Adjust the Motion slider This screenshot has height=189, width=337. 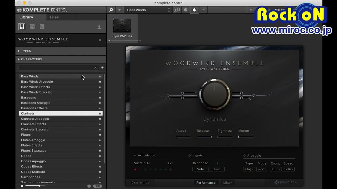point(246,137)
